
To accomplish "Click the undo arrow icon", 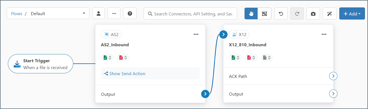I will tap(281, 13).
